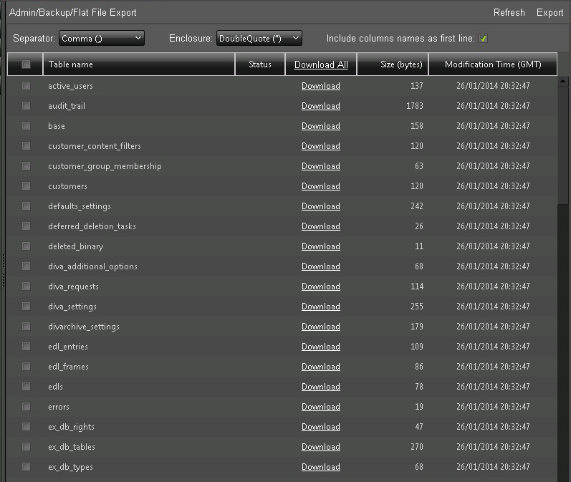Check the deferred_deletion_tasks row checkbox
This screenshot has width=571, height=482.
pyautogui.click(x=26, y=226)
